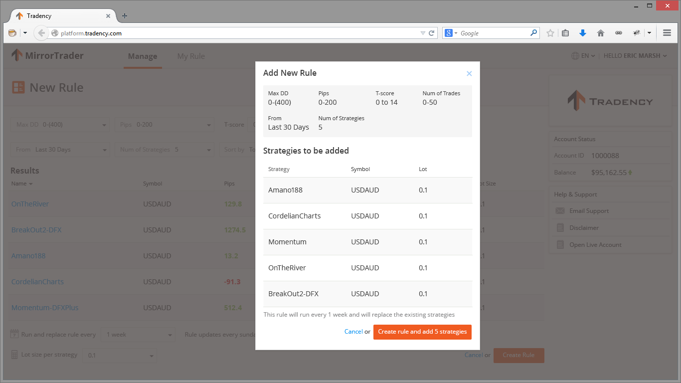Viewport: 681px width, 383px height.
Task: Open the OnTheRiver strategy link
Action: 30,204
